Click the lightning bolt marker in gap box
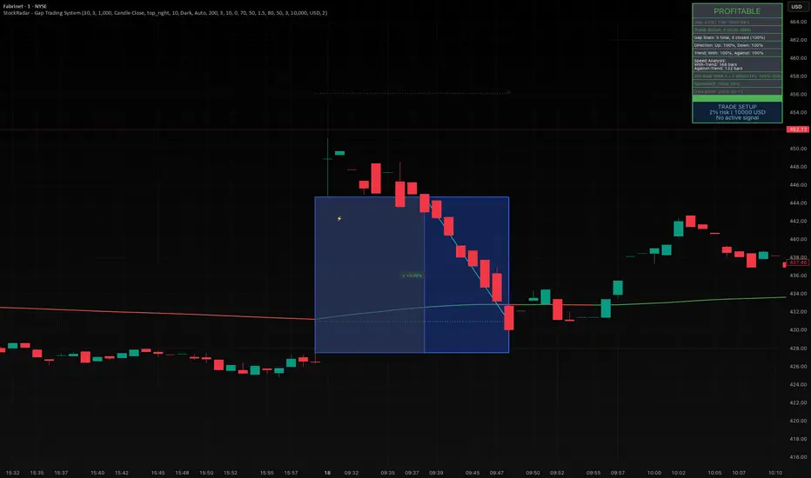 [339, 219]
